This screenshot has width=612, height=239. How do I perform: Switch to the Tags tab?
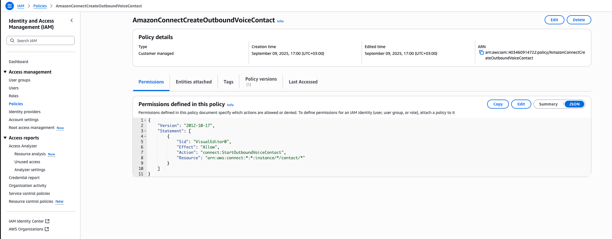(229, 82)
